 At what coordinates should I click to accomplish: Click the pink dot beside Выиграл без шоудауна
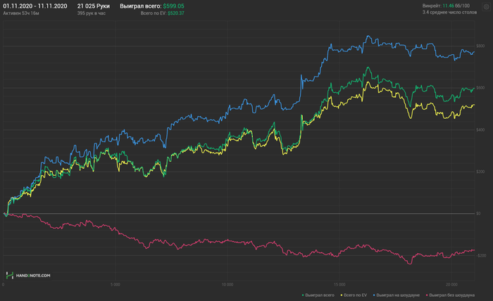click(x=427, y=295)
